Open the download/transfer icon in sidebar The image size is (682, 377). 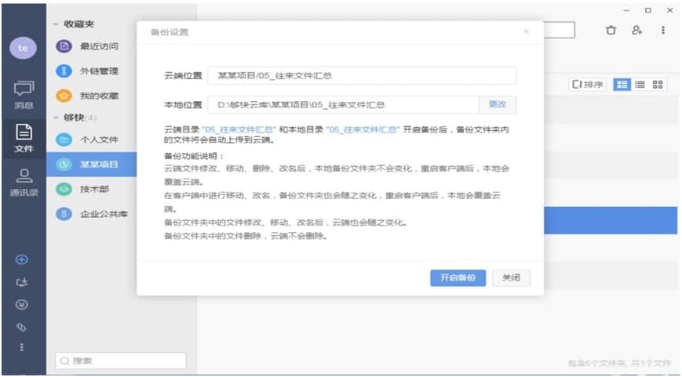(x=22, y=281)
